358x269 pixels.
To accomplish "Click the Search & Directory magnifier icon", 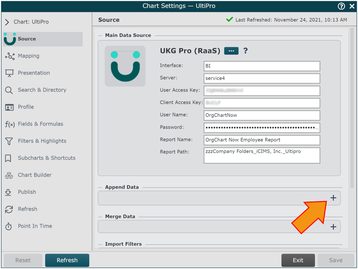I will tap(9, 90).
